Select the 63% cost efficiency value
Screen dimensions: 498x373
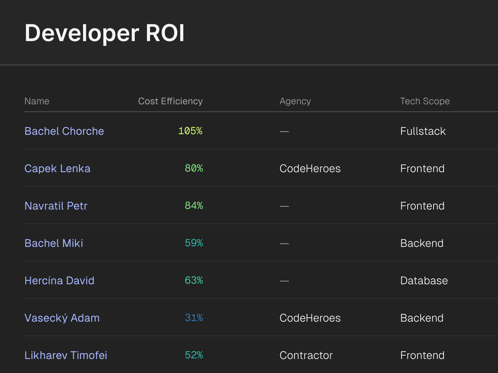[x=194, y=280]
